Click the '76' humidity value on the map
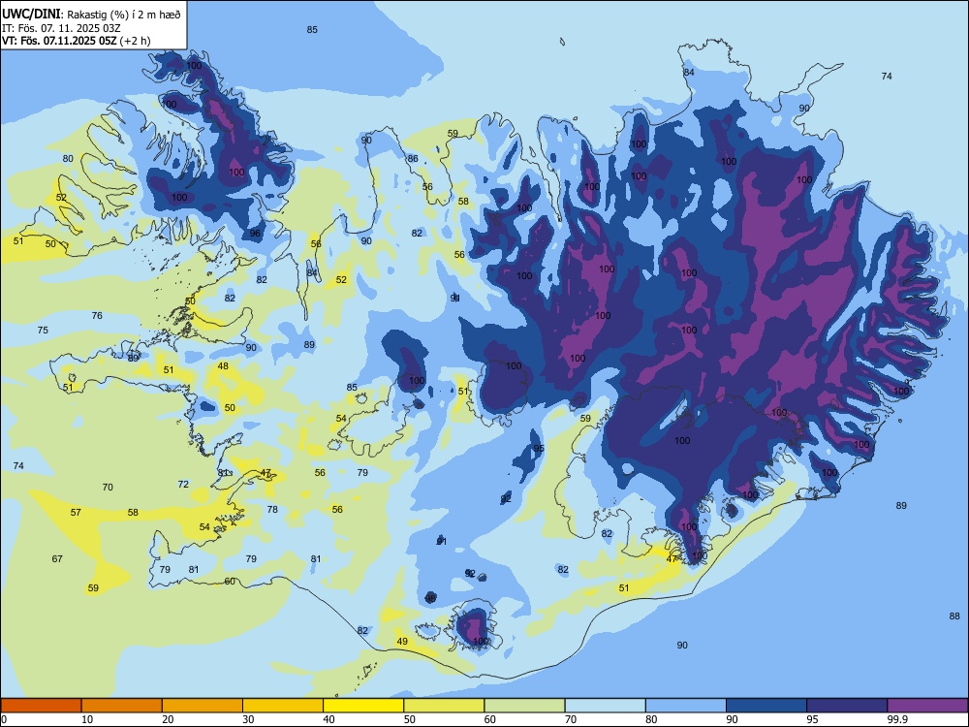 97,315
